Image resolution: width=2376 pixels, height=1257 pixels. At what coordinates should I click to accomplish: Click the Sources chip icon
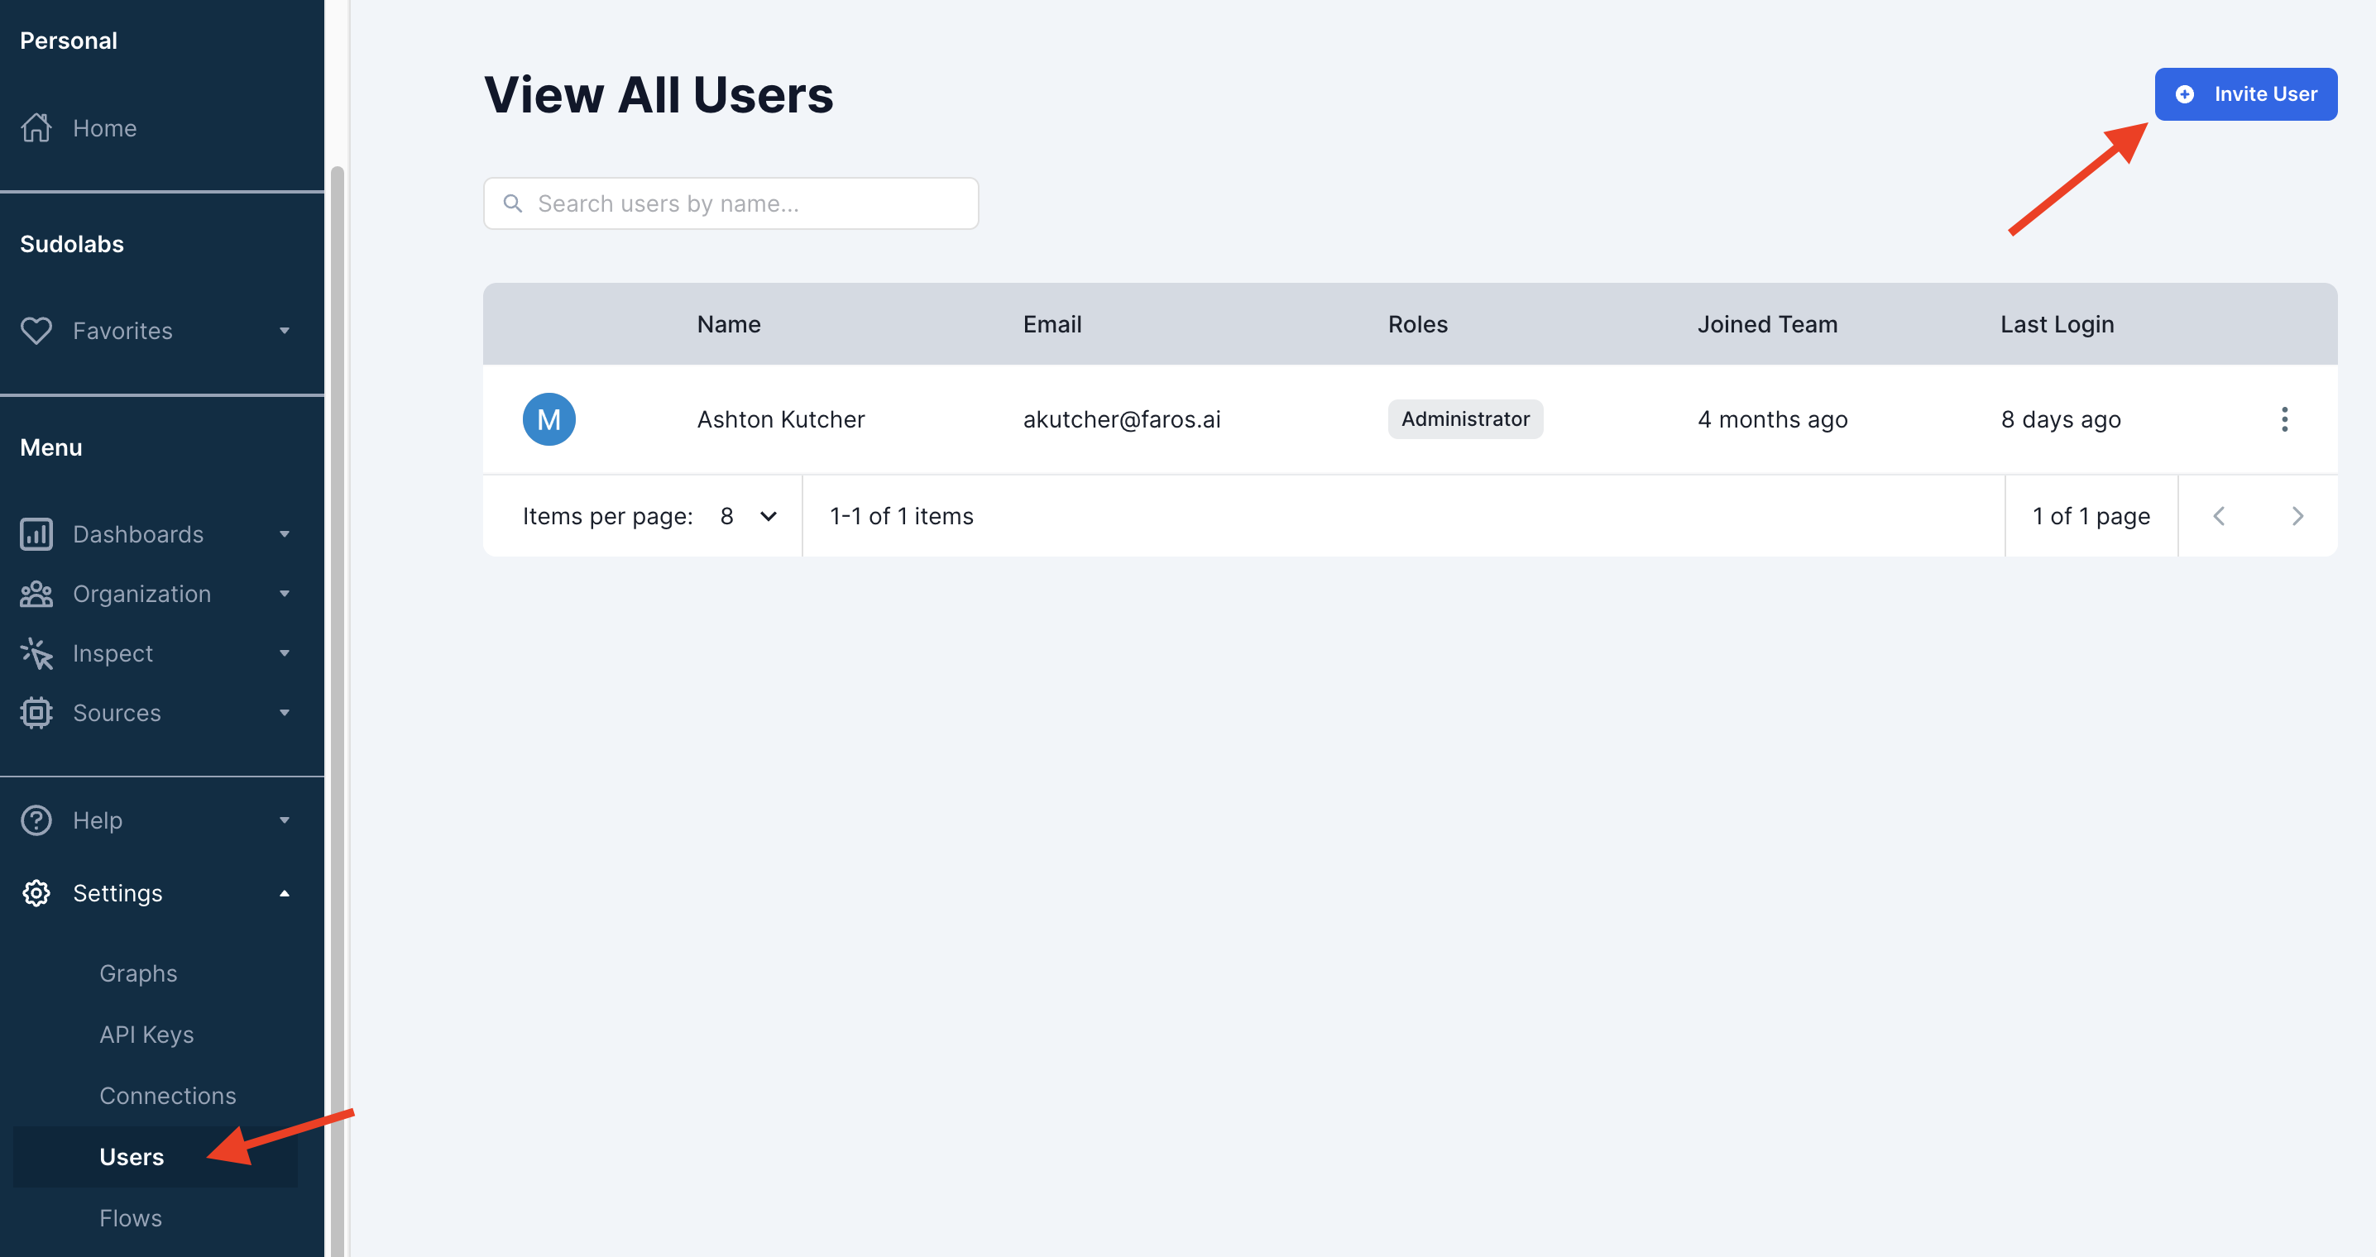tap(36, 713)
